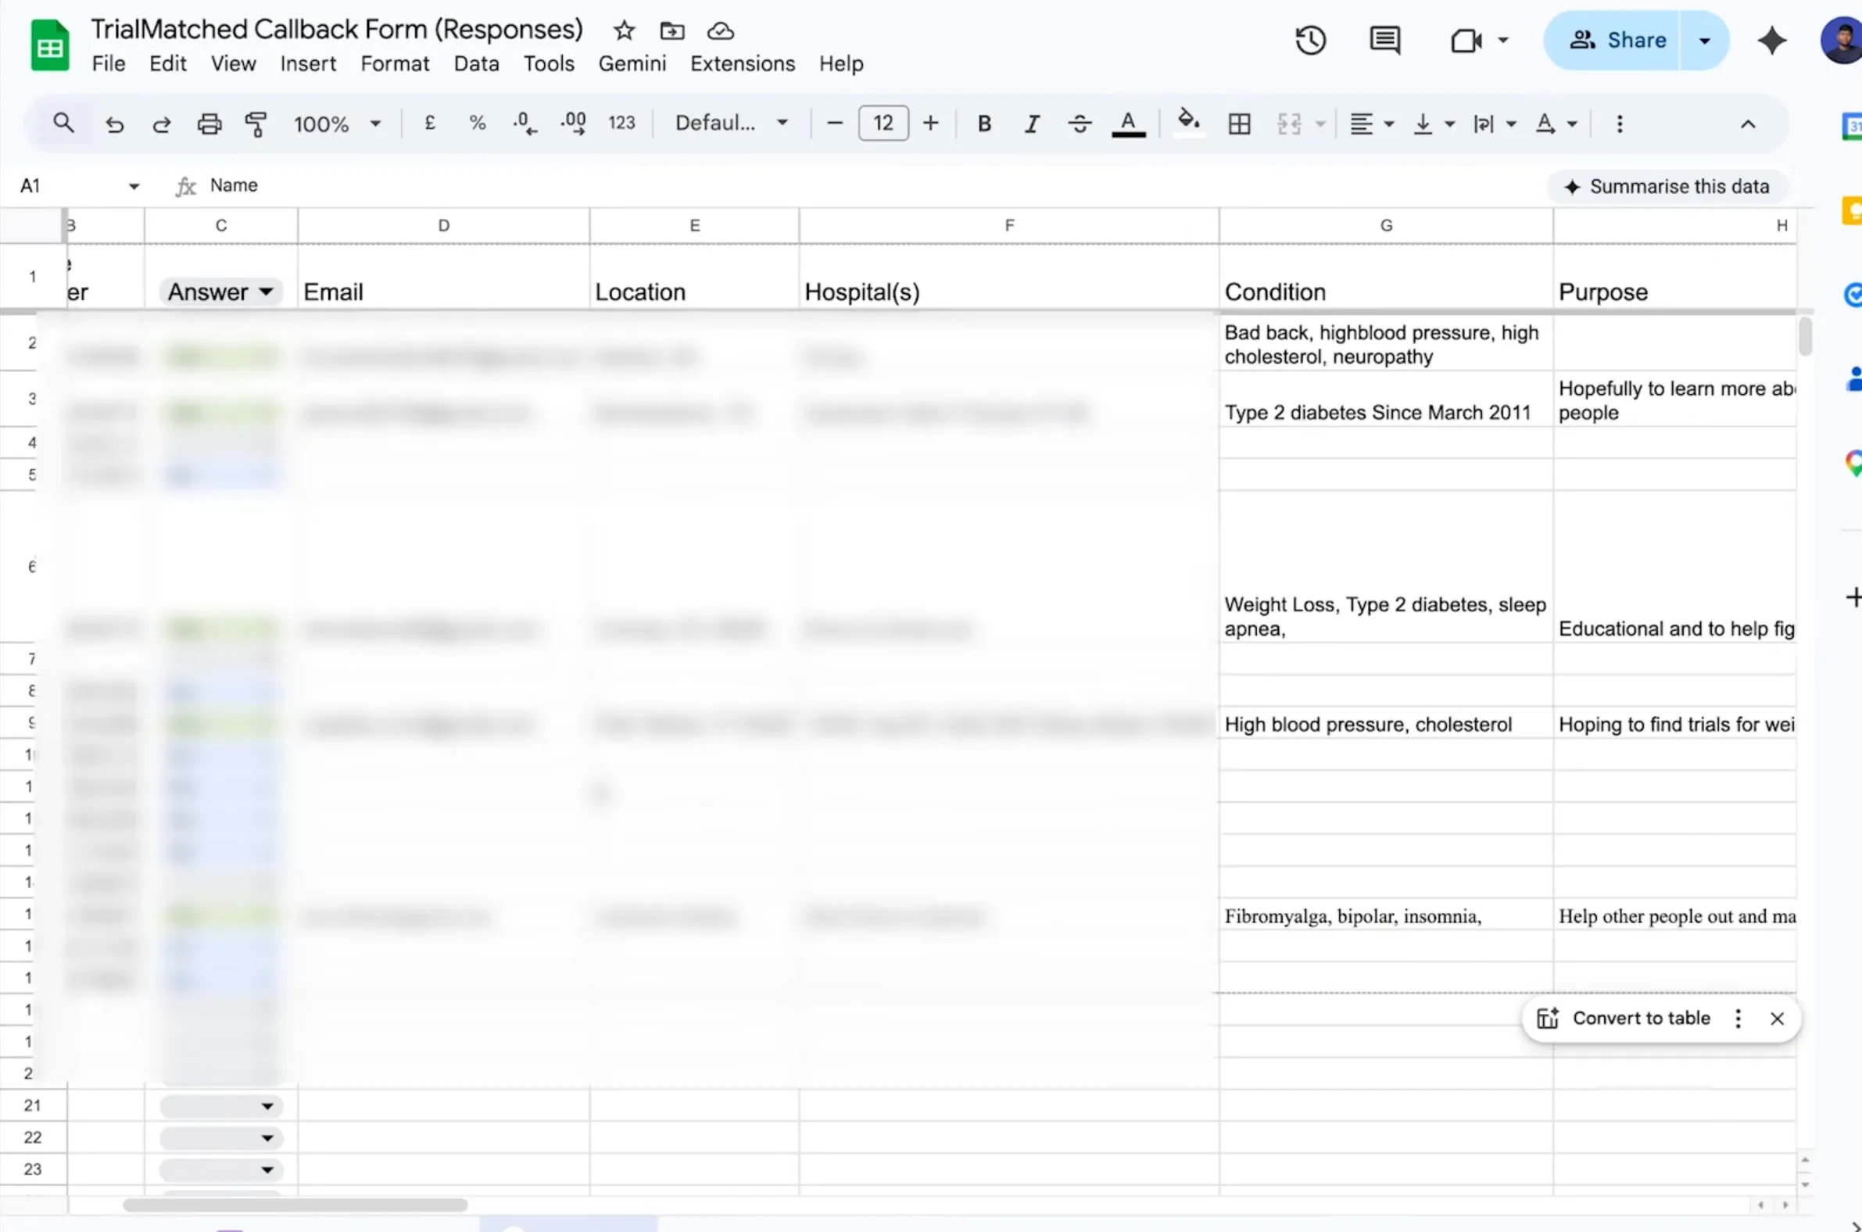The image size is (1862, 1232).
Task: Activate the paint format tool
Action: click(256, 124)
